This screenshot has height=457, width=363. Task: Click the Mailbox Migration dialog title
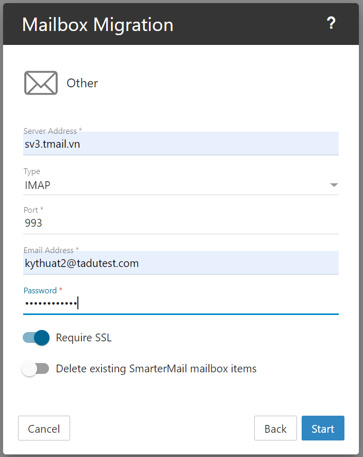click(x=97, y=24)
